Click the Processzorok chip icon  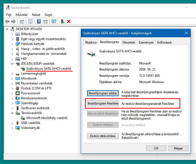[18, 93]
